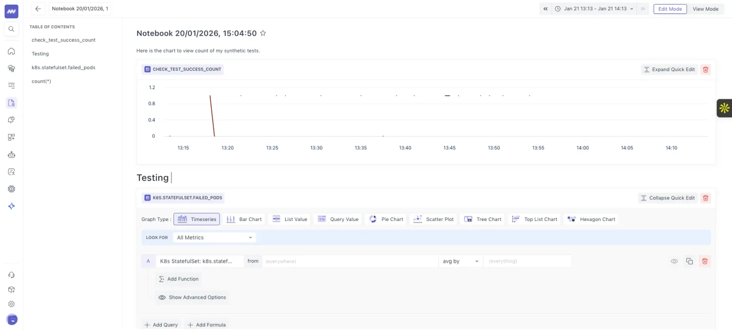Click the from (everywhere) filter field
The height and width of the screenshot is (330, 732).
[350, 261]
